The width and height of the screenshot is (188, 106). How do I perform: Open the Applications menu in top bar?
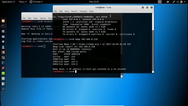click(x=8, y=2)
